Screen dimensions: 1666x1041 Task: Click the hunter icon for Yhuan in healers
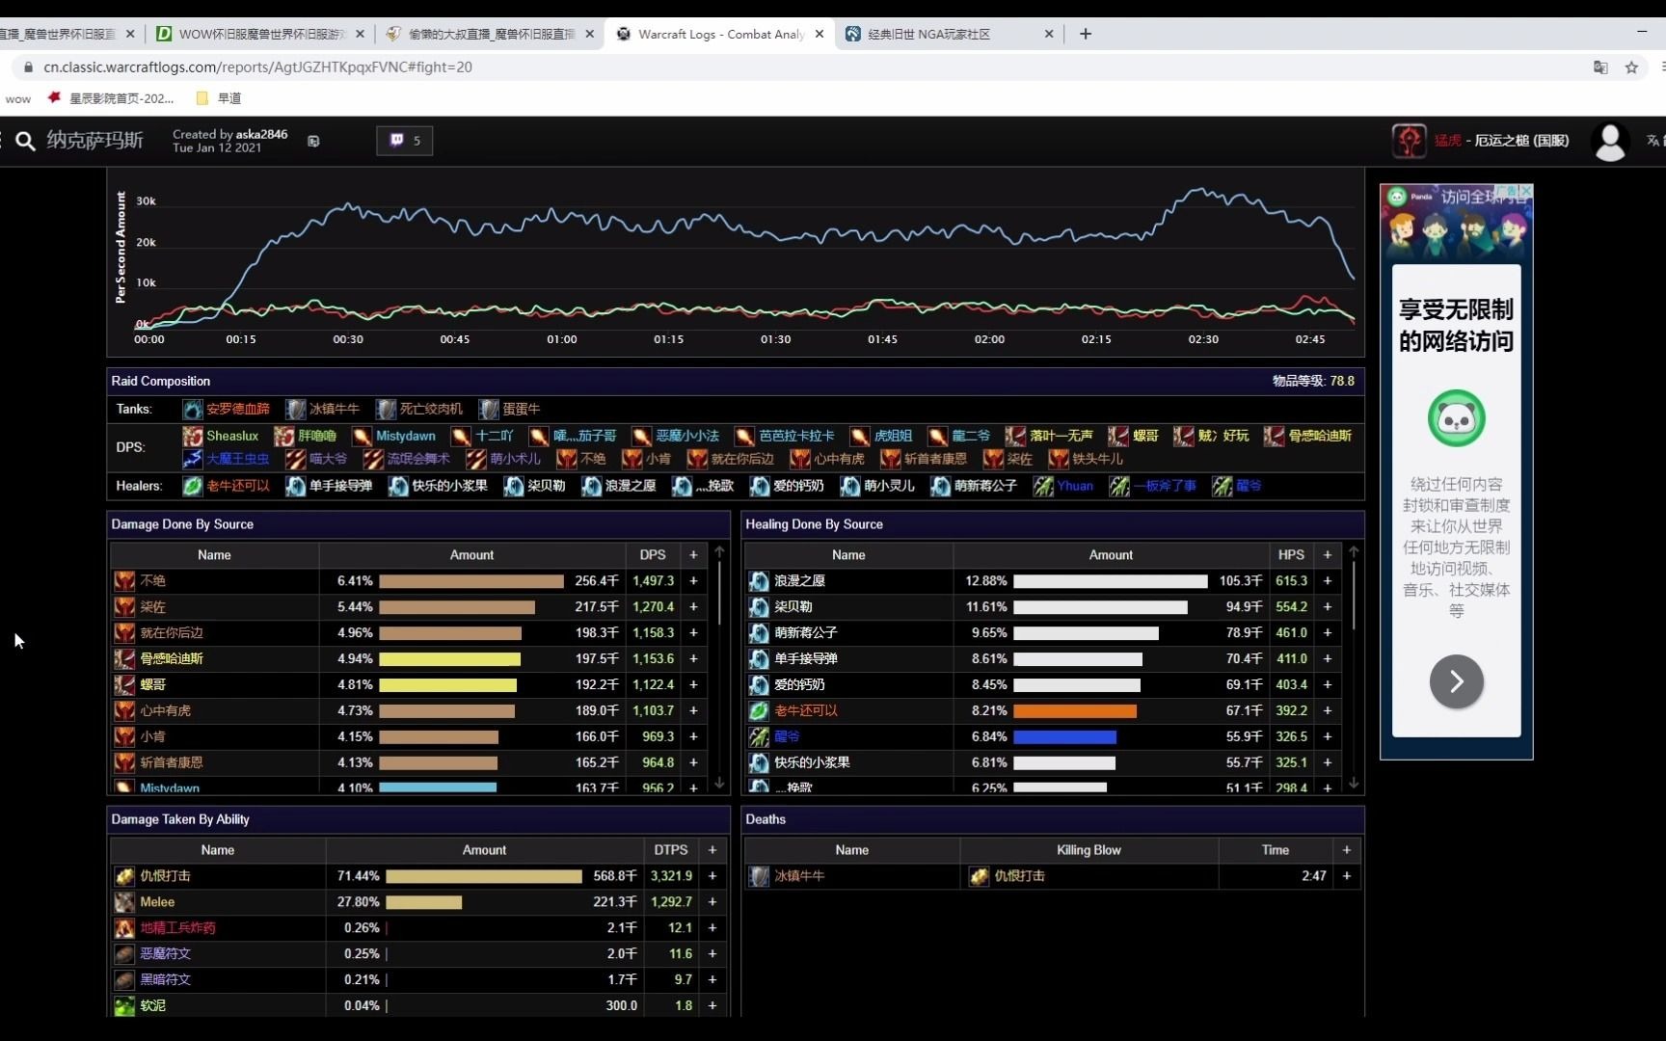pos(1043,487)
